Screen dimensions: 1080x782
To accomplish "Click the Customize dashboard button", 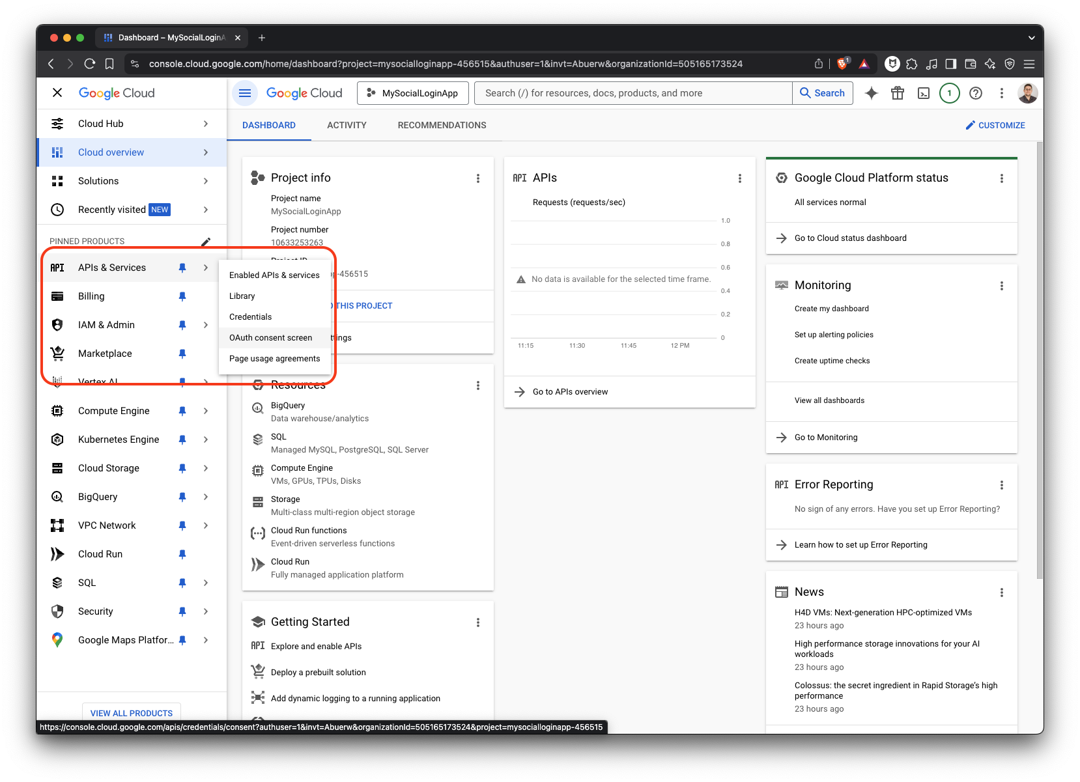I will pyautogui.click(x=995, y=125).
